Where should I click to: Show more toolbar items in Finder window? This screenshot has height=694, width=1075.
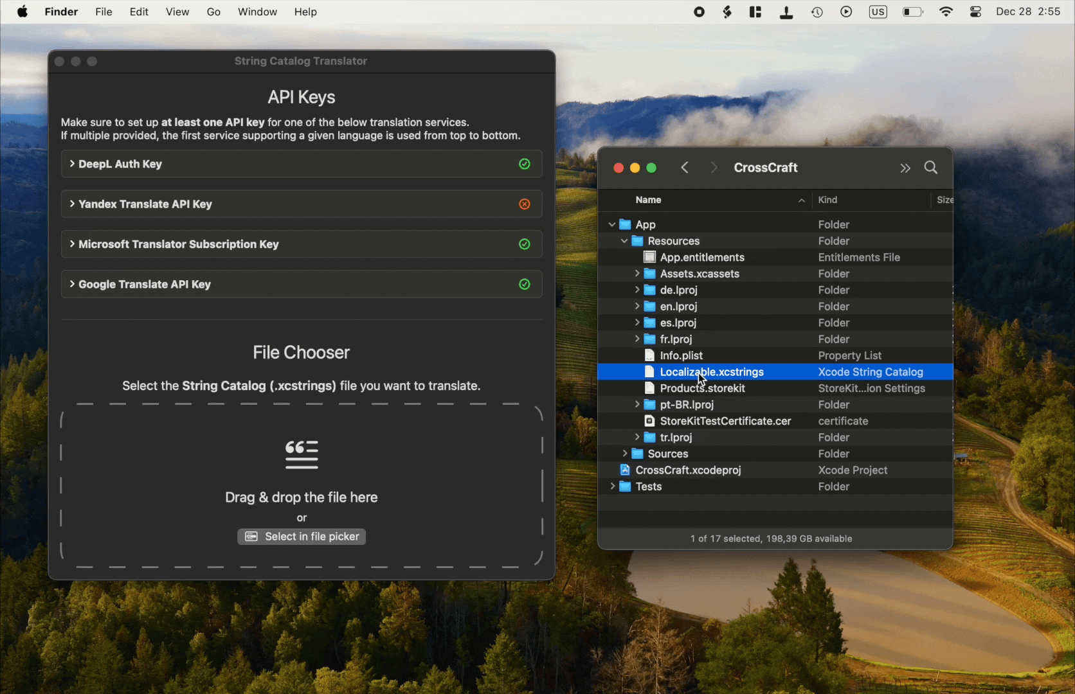(x=905, y=168)
